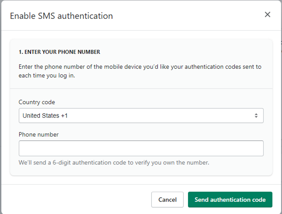Click the Phone number label
The width and height of the screenshot is (282, 214).
(39, 135)
